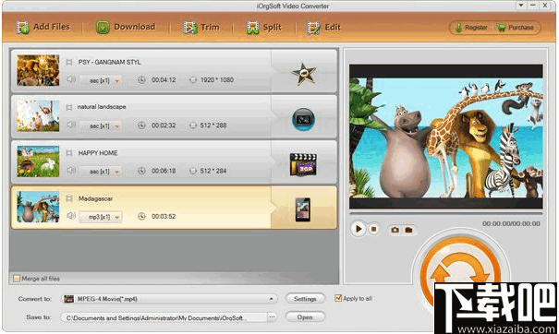Click Add Files in the toolbar
559x334 pixels.
point(43,27)
